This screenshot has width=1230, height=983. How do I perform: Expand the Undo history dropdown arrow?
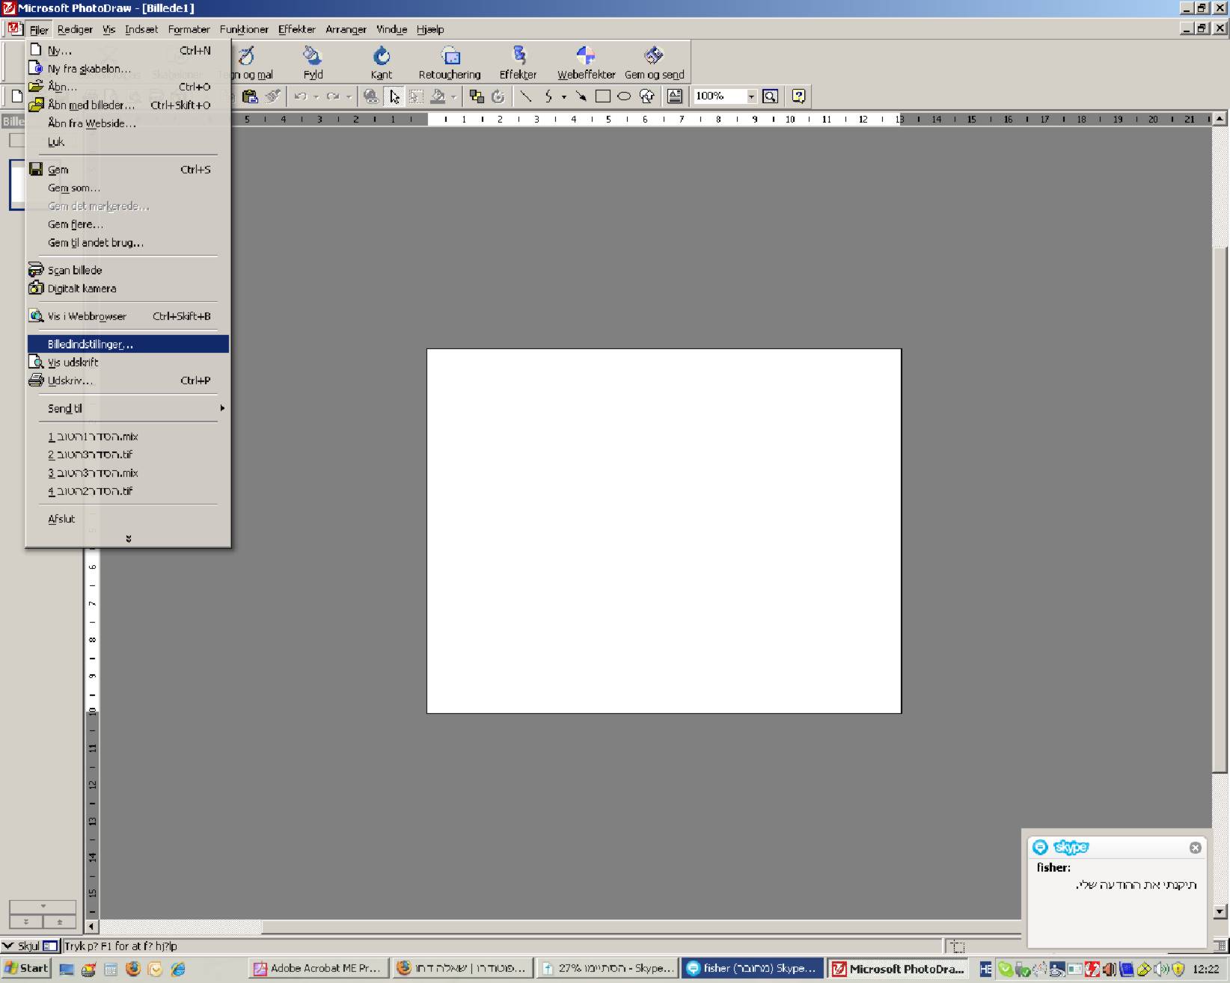tap(316, 96)
